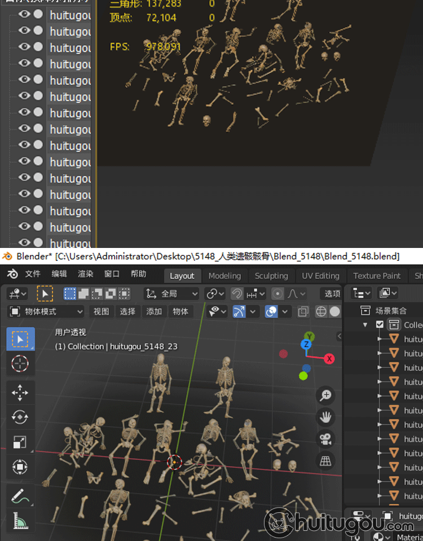
Task: Activate the pan hand viewport button
Action: tap(325, 417)
